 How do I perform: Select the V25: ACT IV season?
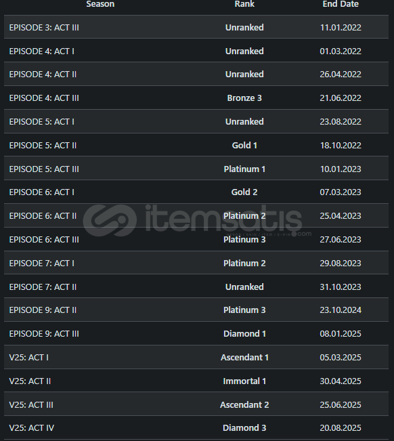pyautogui.click(x=32, y=427)
